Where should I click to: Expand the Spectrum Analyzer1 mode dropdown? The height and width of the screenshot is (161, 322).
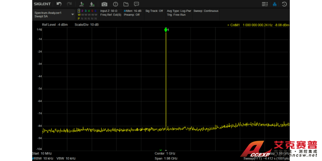72,14
